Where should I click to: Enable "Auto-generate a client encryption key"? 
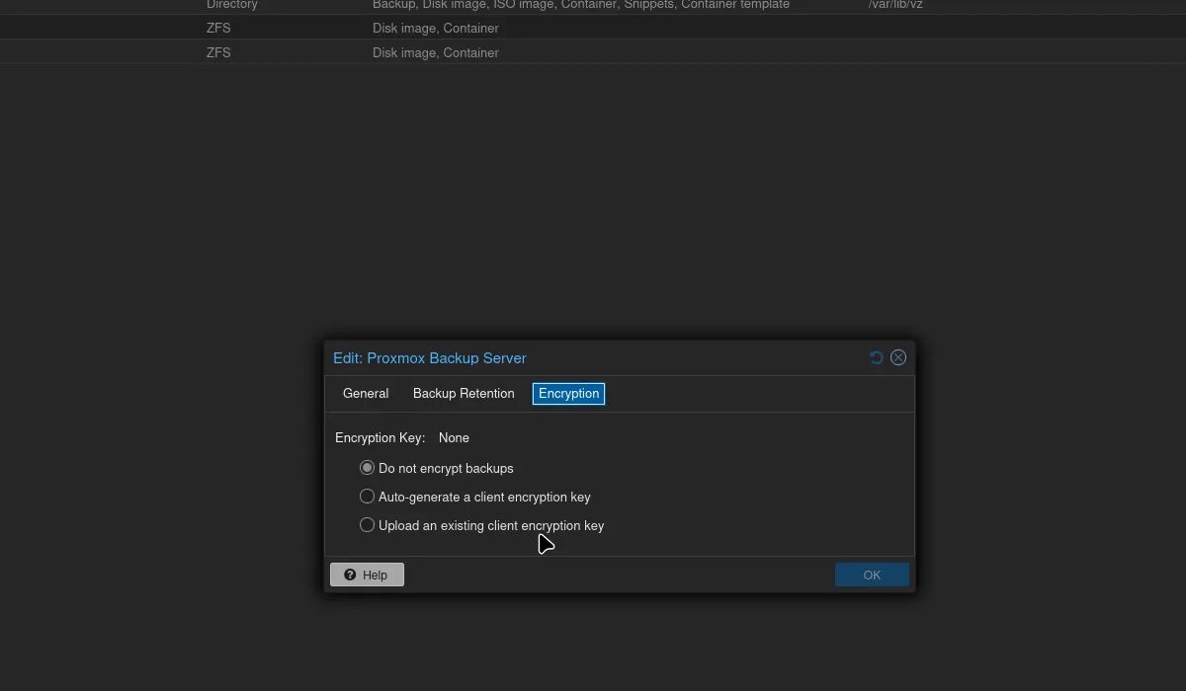pyautogui.click(x=367, y=496)
